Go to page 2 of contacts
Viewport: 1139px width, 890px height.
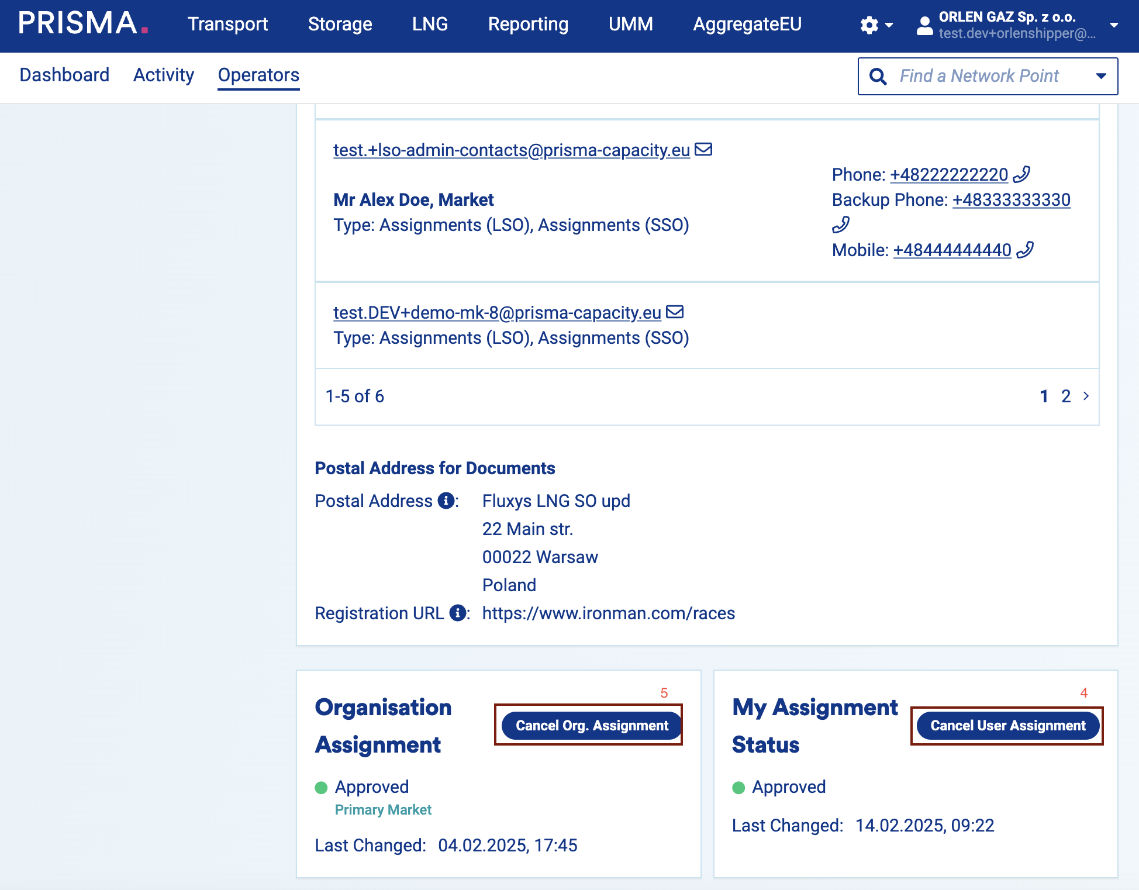point(1066,396)
